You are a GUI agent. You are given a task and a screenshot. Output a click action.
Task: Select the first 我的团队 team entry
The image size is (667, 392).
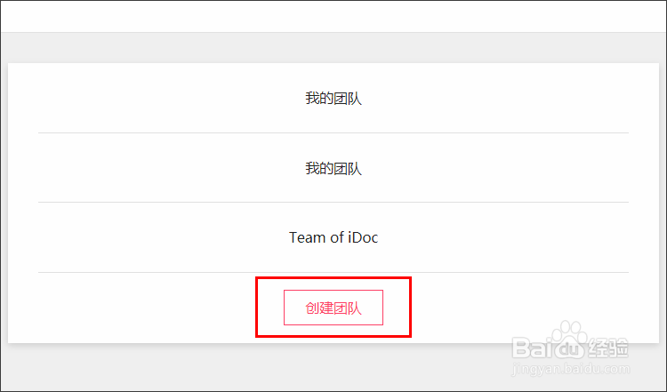click(333, 99)
